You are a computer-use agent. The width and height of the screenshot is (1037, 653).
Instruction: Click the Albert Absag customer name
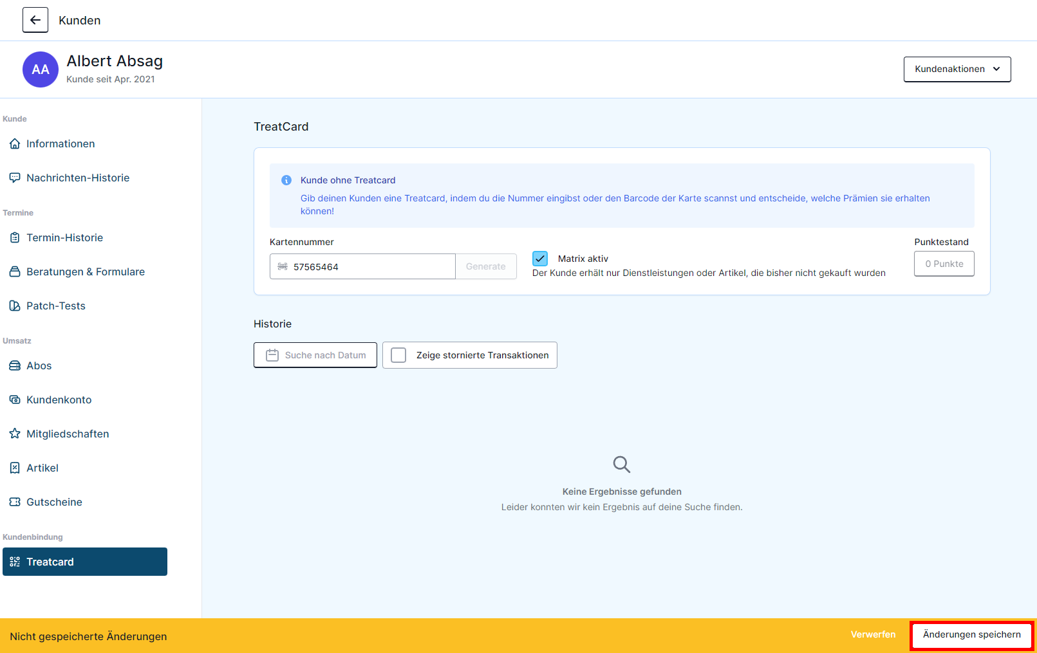pos(115,61)
